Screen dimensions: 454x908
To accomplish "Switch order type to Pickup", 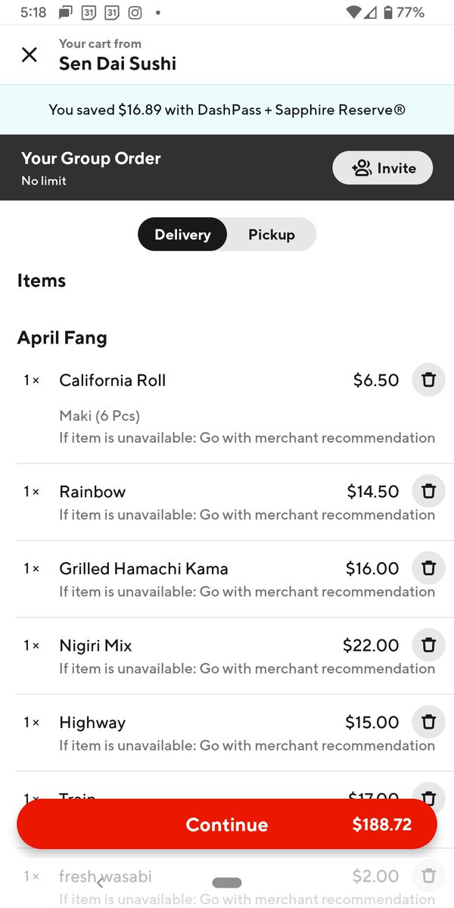I will tap(271, 235).
